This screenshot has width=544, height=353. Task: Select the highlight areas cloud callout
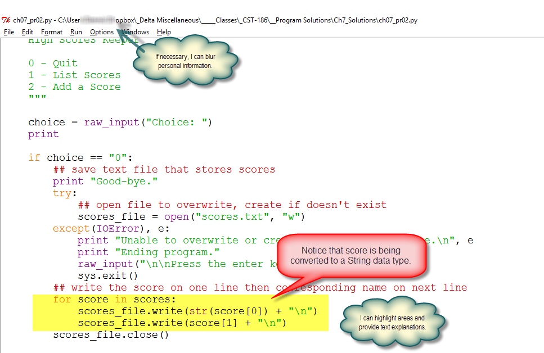(392, 323)
